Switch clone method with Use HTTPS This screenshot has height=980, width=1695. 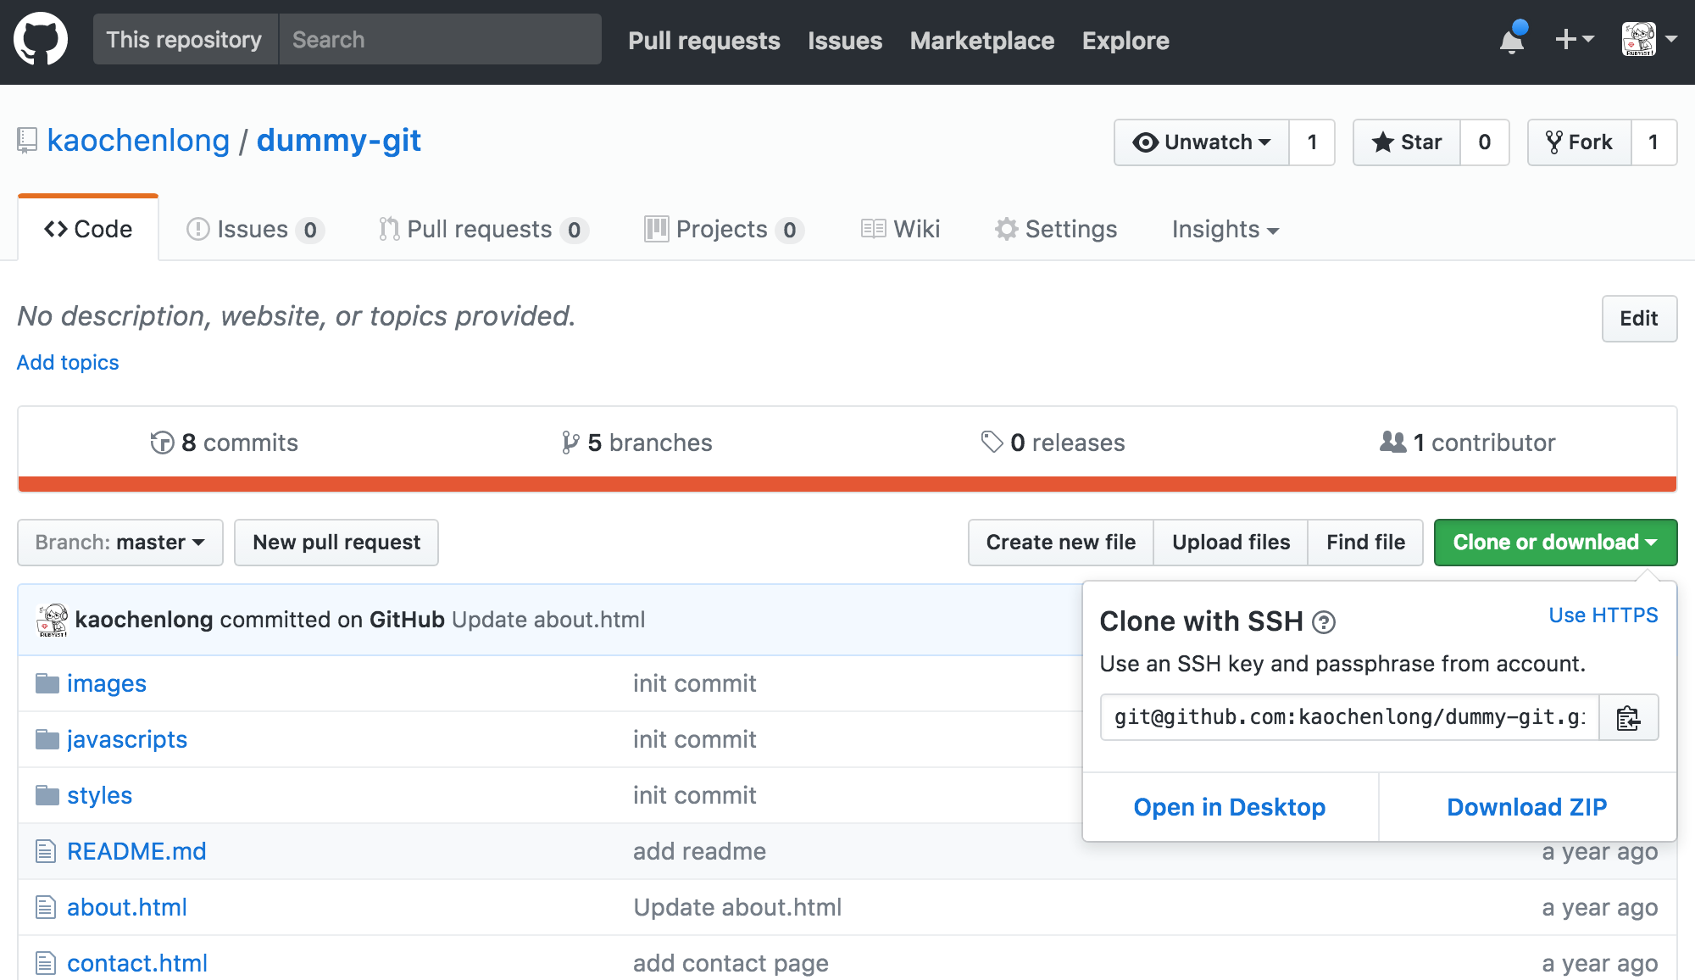point(1603,615)
